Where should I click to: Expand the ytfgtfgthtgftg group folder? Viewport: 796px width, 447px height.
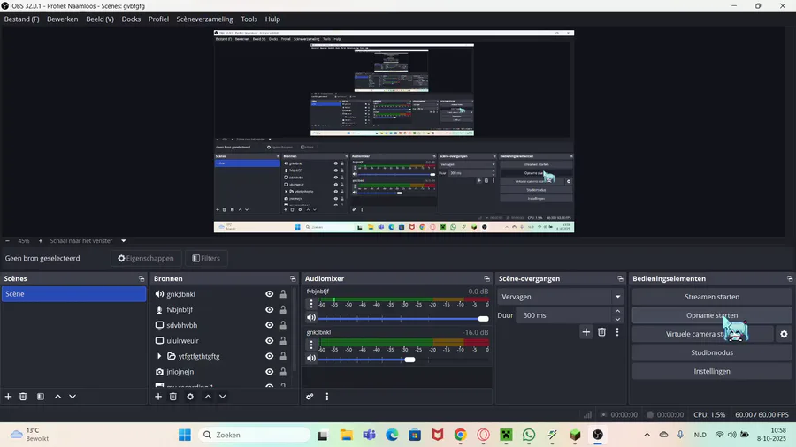pos(159,356)
